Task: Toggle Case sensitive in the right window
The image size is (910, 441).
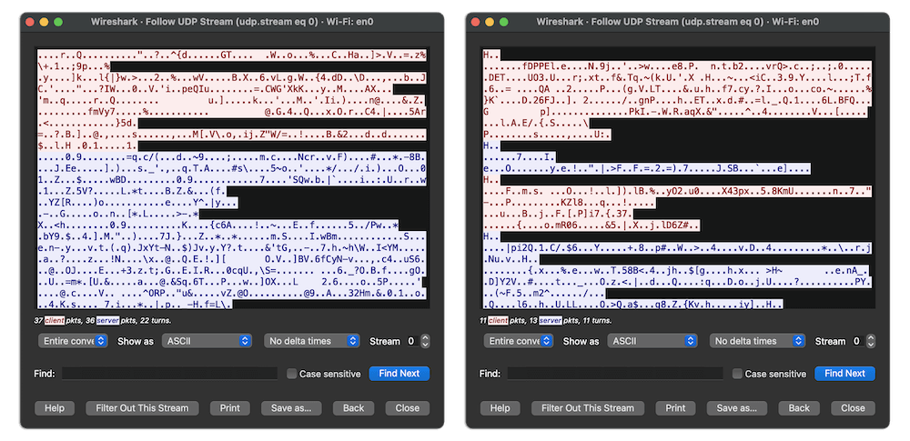Action: click(x=738, y=375)
